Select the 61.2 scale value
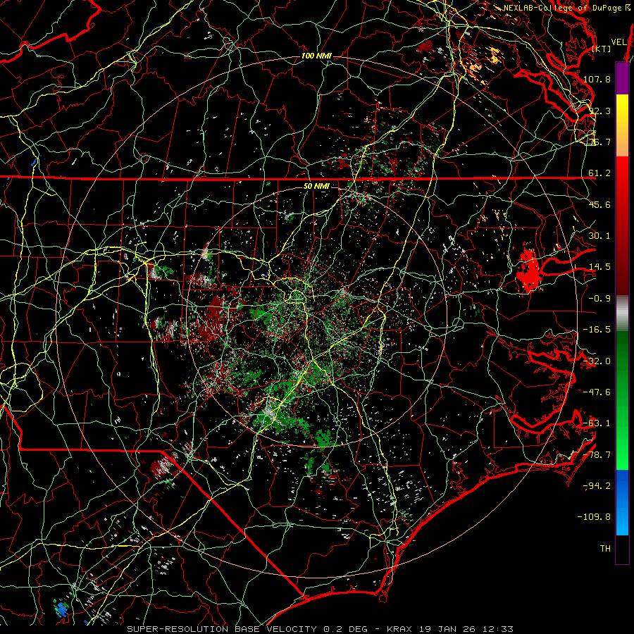 click(x=599, y=173)
